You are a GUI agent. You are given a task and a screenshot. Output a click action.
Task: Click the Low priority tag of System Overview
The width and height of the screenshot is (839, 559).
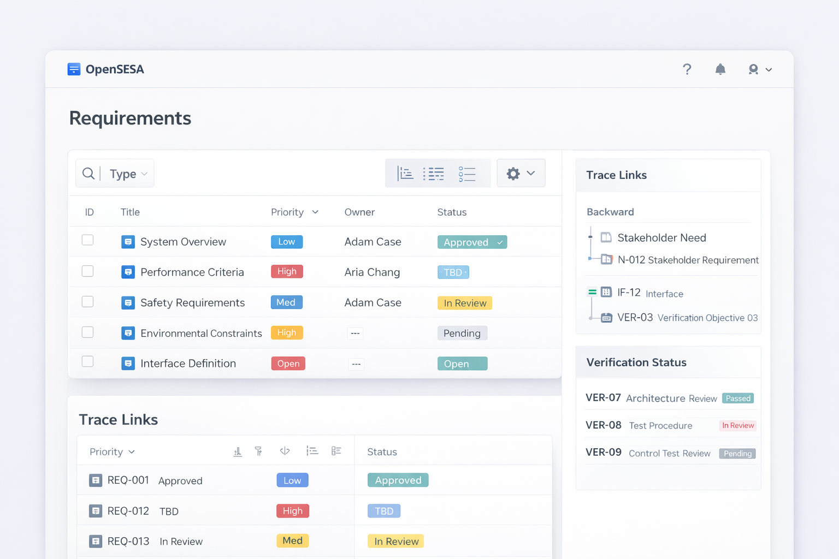pos(287,242)
